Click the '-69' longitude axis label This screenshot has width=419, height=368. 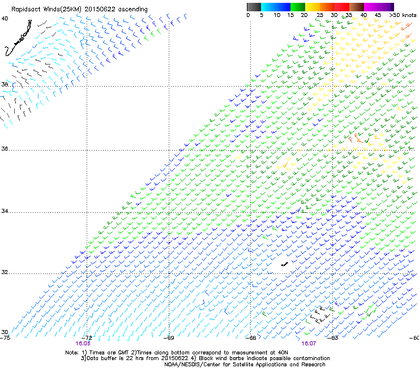169,337
